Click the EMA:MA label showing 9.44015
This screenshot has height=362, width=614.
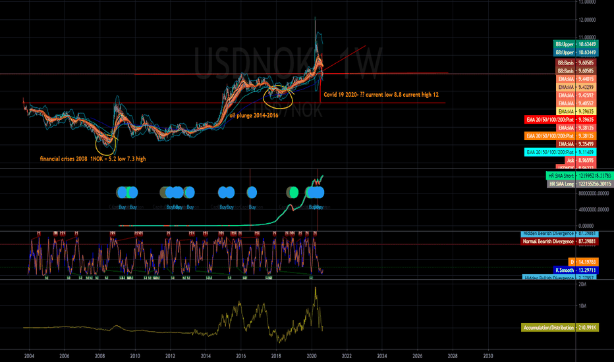click(x=576, y=79)
